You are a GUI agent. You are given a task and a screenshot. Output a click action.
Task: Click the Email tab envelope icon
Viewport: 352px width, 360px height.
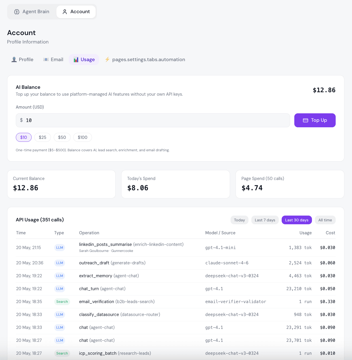pos(46,60)
